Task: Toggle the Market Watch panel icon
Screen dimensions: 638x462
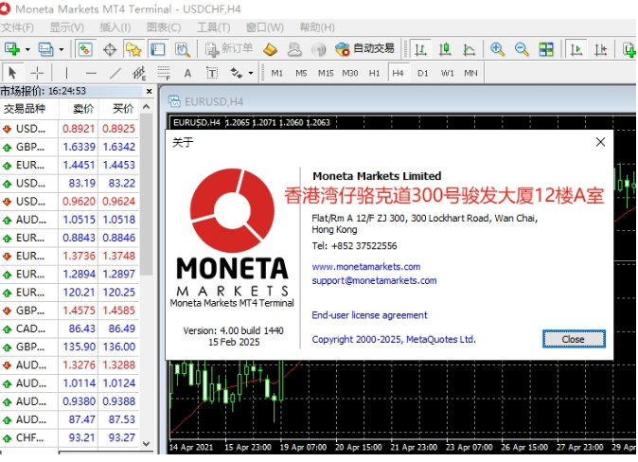Action: [85, 49]
